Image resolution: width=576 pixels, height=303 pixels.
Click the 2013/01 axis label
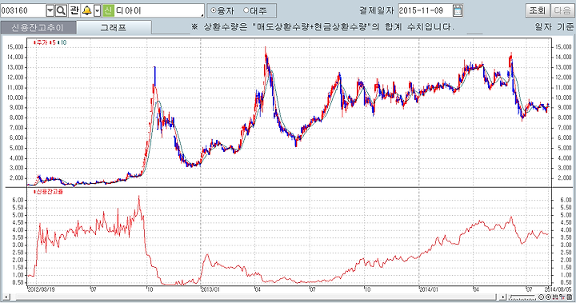tap(211, 289)
